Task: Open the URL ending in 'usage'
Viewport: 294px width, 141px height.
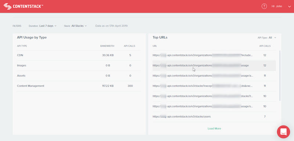Action: click(x=201, y=66)
